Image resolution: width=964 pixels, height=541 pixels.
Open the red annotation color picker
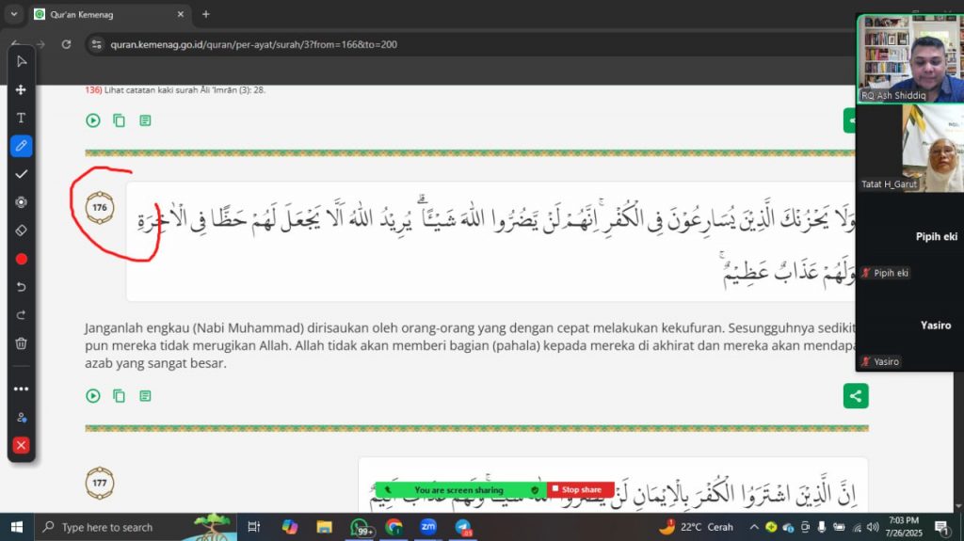pyautogui.click(x=21, y=259)
